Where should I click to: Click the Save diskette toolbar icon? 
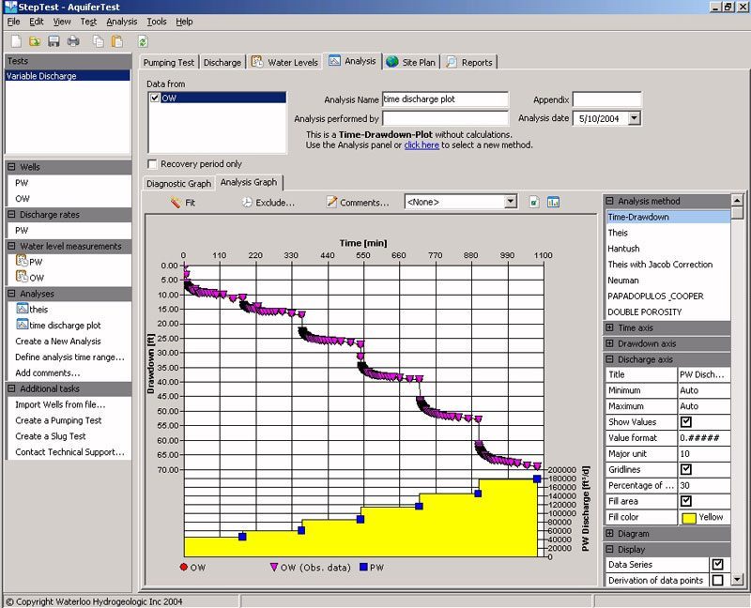(x=54, y=41)
